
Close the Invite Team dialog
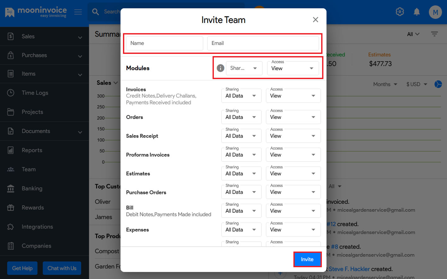pos(315,20)
